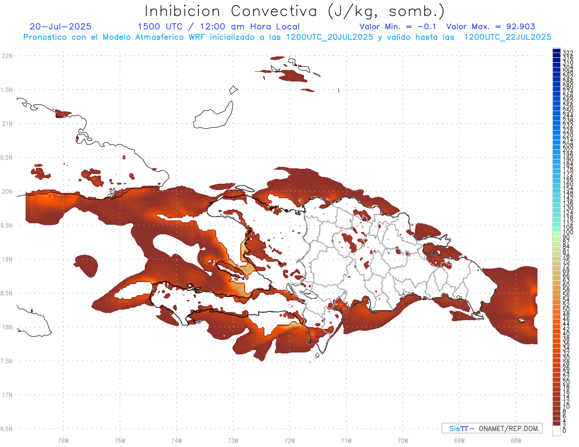
Task: Select the '1500 UTC / 12:00 am Hora Local' text
Action: [x=219, y=27]
